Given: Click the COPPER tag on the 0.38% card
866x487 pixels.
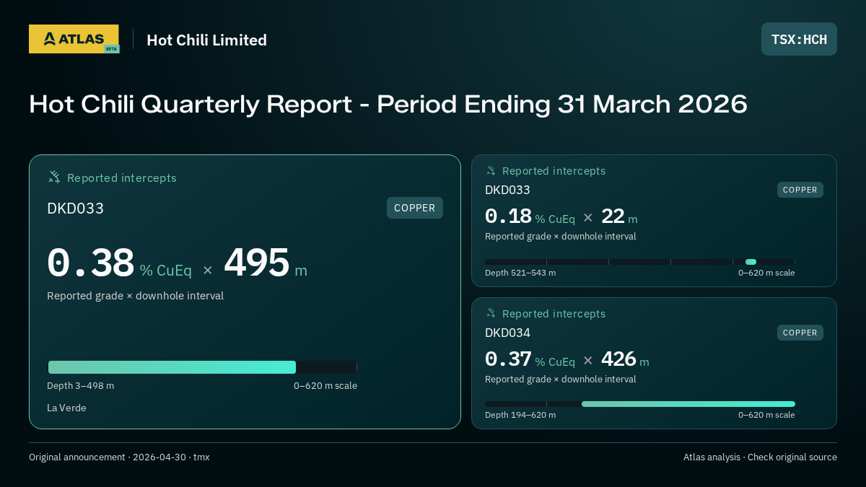Looking at the screenshot, I should [x=415, y=208].
